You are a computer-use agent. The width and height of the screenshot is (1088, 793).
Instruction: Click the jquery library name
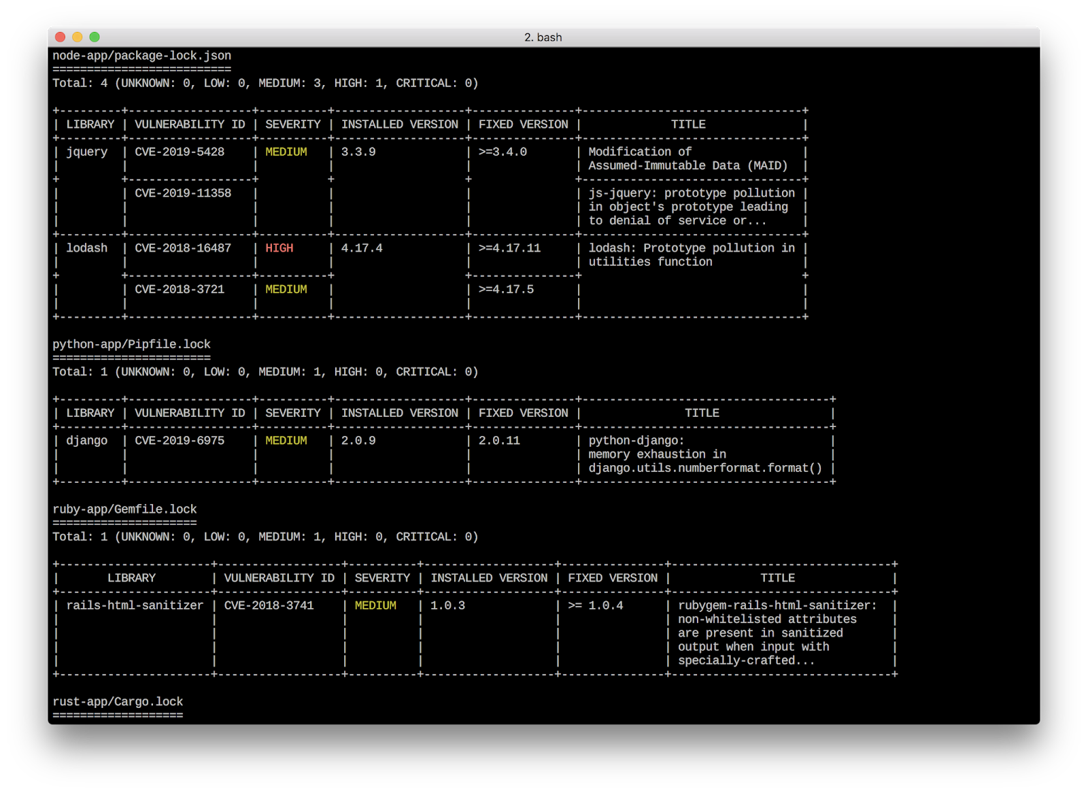pos(87,152)
